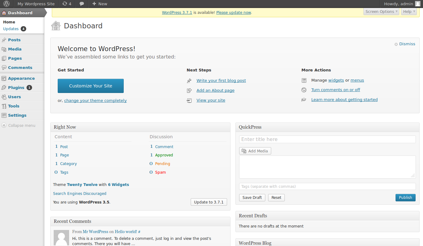The width and height of the screenshot is (423, 246).
Task: Open the Plugins section icon in sidebar
Action: pos(4,87)
